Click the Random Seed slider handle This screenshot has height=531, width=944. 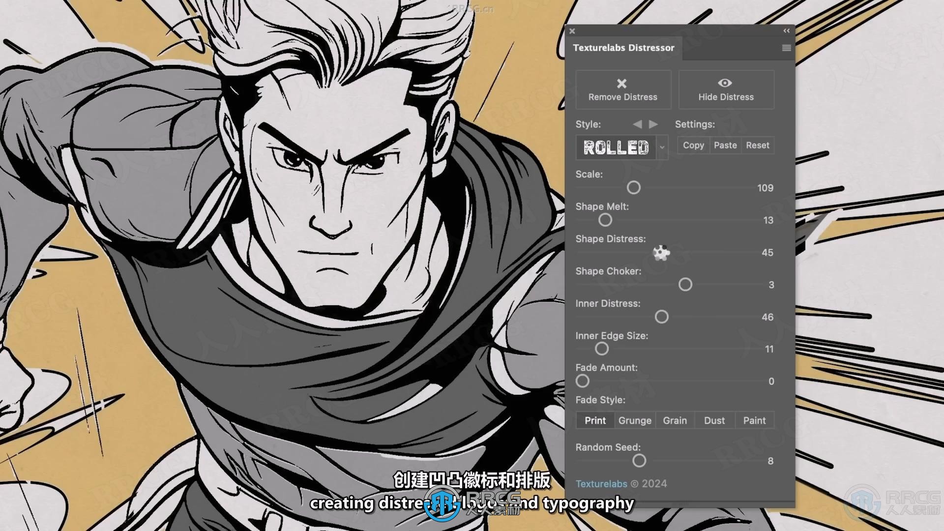click(x=639, y=461)
